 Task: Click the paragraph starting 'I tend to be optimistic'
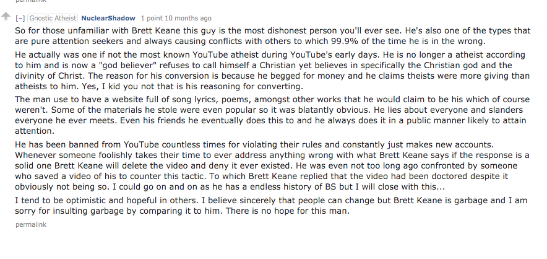tap(271, 206)
